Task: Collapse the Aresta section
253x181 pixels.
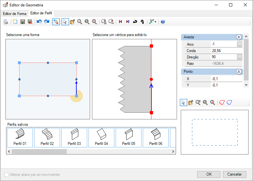Action: [x=239, y=37]
